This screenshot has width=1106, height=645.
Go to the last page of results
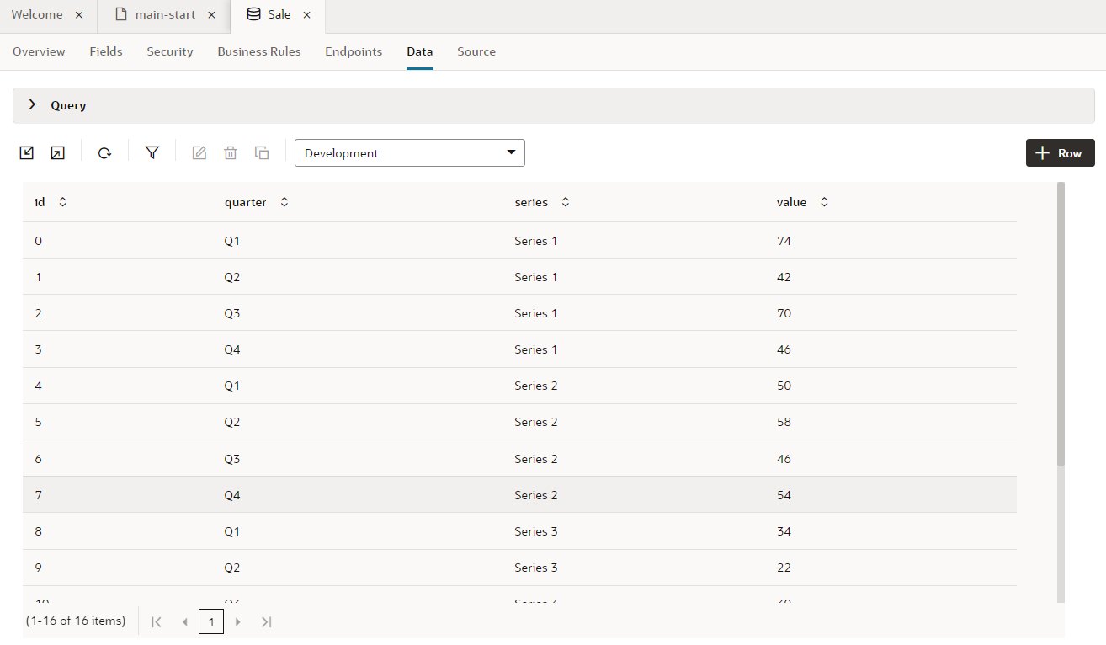point(267,622)
